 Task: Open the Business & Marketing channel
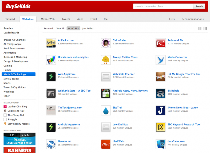pyautogui.click(x=15, y=57)
